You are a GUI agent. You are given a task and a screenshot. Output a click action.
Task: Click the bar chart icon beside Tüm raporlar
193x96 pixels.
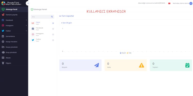[60, 16]
